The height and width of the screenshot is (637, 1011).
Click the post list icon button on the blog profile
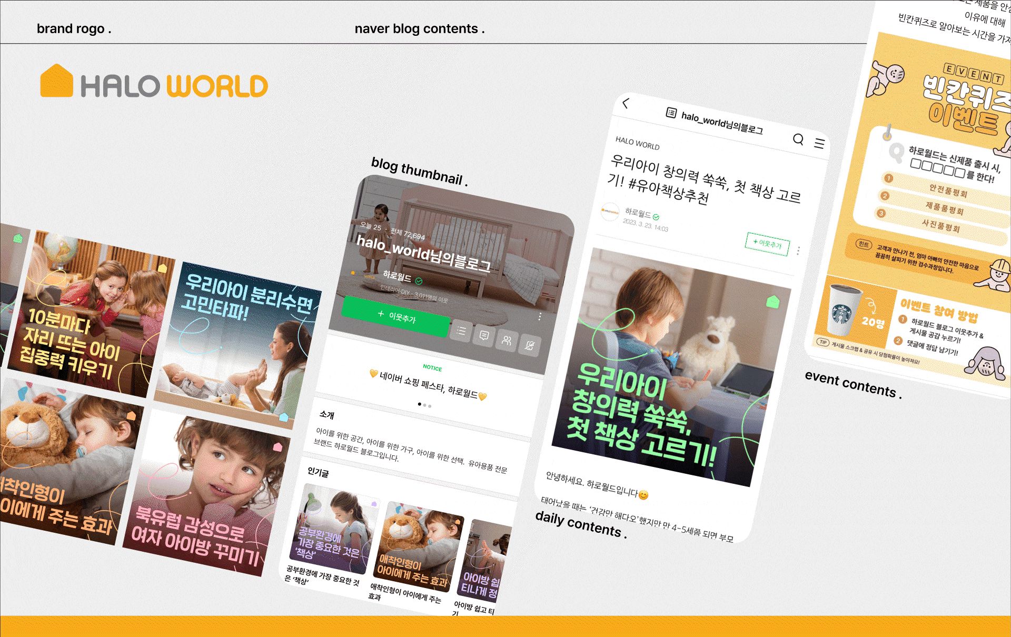(461, 331)
